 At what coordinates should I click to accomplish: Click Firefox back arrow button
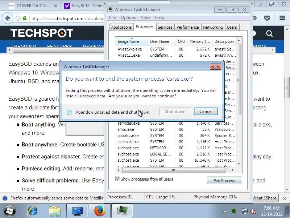[x=8, y=18]
